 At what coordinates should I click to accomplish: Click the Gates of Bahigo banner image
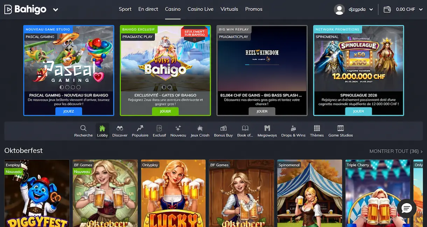tap(165, 59)
